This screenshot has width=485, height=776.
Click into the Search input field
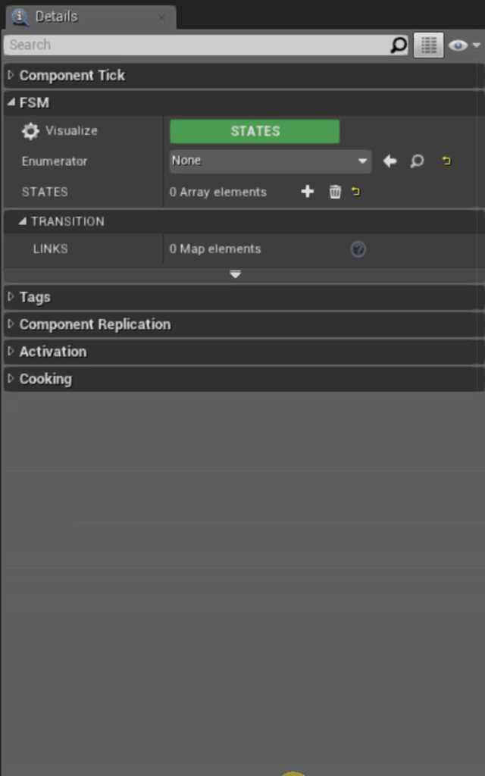[x=197, y=45]
